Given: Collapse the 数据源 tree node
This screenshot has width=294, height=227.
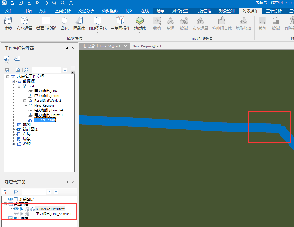Looking at the screenshot, I should coord(13,81).
